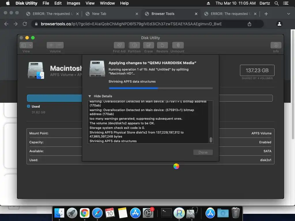Close the New Tab browser tab
The height and width of the screenshot is (221, 295).
pyautogui.click(x=137, y=14)
